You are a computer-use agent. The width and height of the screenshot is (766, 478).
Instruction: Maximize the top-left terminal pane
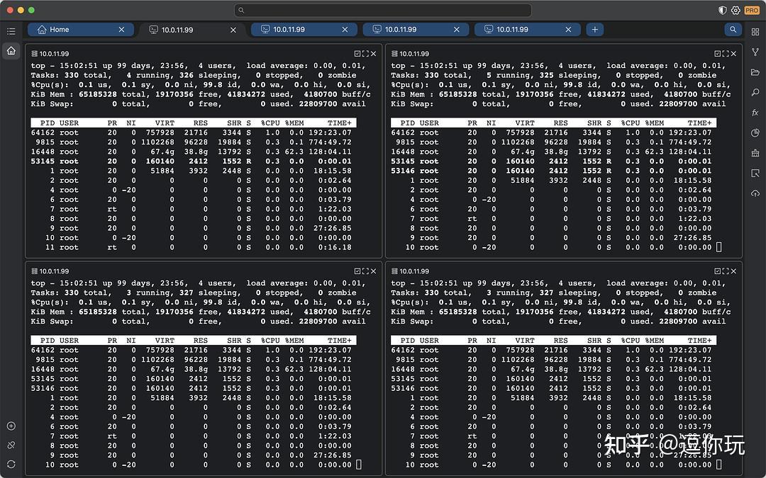(365, 54)
